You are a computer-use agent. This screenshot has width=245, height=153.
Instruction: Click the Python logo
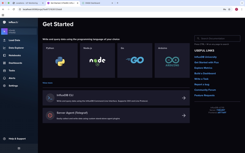pos(60,61)
